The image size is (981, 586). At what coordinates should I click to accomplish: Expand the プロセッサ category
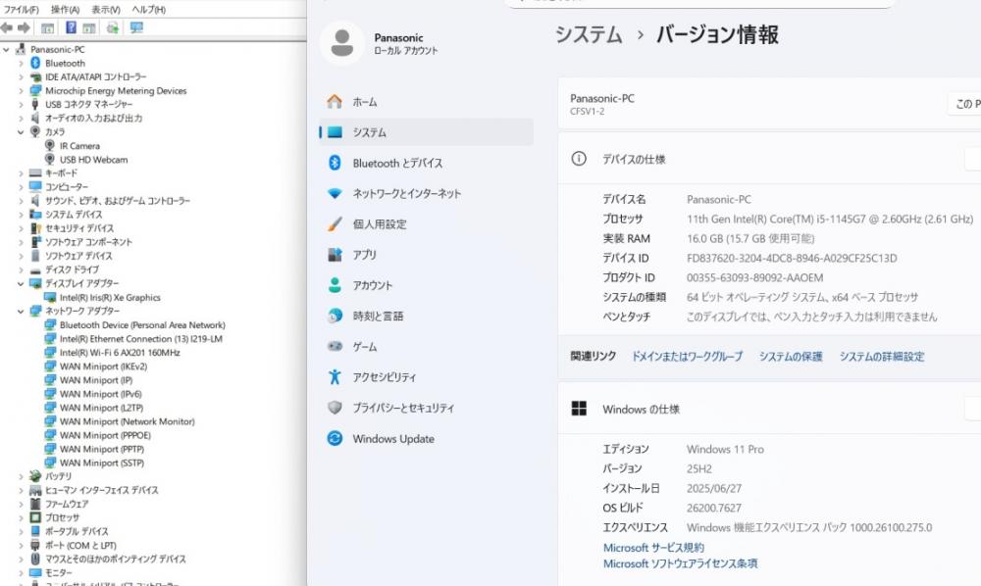click(21, 517)
